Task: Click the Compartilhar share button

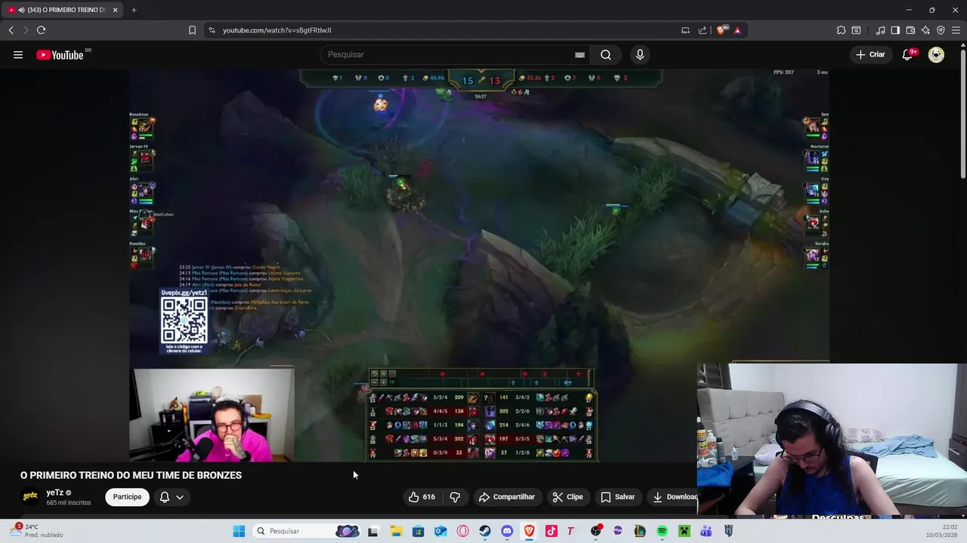Action: pyautogui.click(x=506, y=497)
